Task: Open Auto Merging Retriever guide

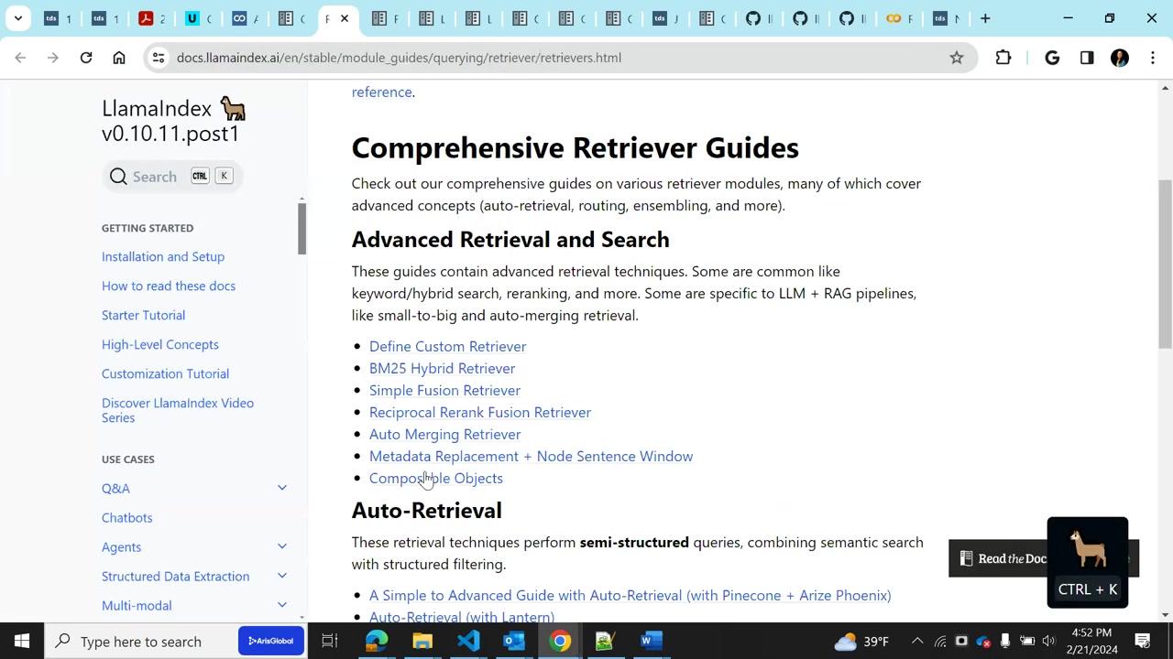Action: (444, 434)
